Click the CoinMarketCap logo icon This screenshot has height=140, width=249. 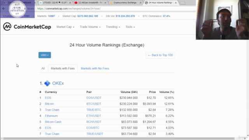tap(7, 26)
